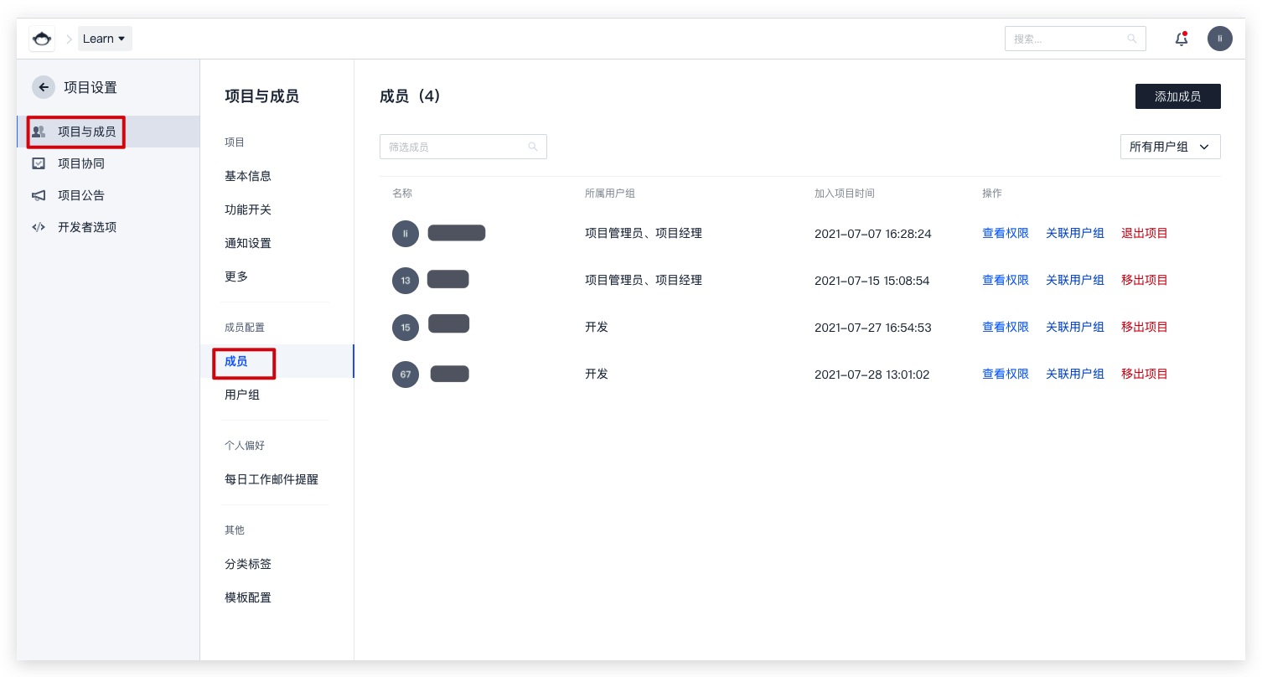Select the 项目协同 checkbox icon in sidebar

coord(39,163)
